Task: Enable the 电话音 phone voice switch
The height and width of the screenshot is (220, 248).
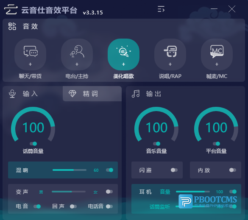Action: coord(109,206)
